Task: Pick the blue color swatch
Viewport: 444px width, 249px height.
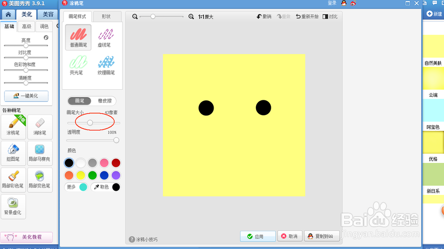Action: [x=104, y=175]
